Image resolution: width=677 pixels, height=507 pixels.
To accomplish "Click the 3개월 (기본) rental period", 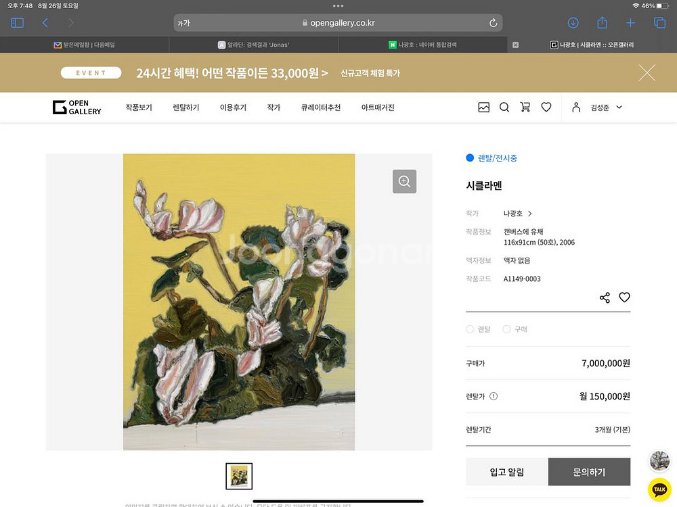I will pyautogui.click(x=612, y=429).
